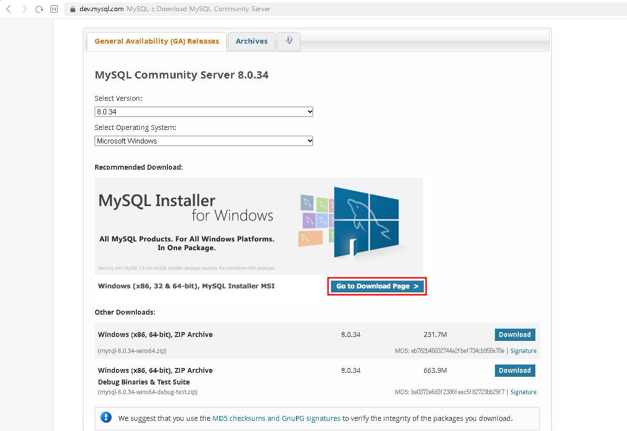Screen dimensions: 627x431
Task: Follow the MD5 checksums and GnuPG signatures link
Action: pos(276,418)
